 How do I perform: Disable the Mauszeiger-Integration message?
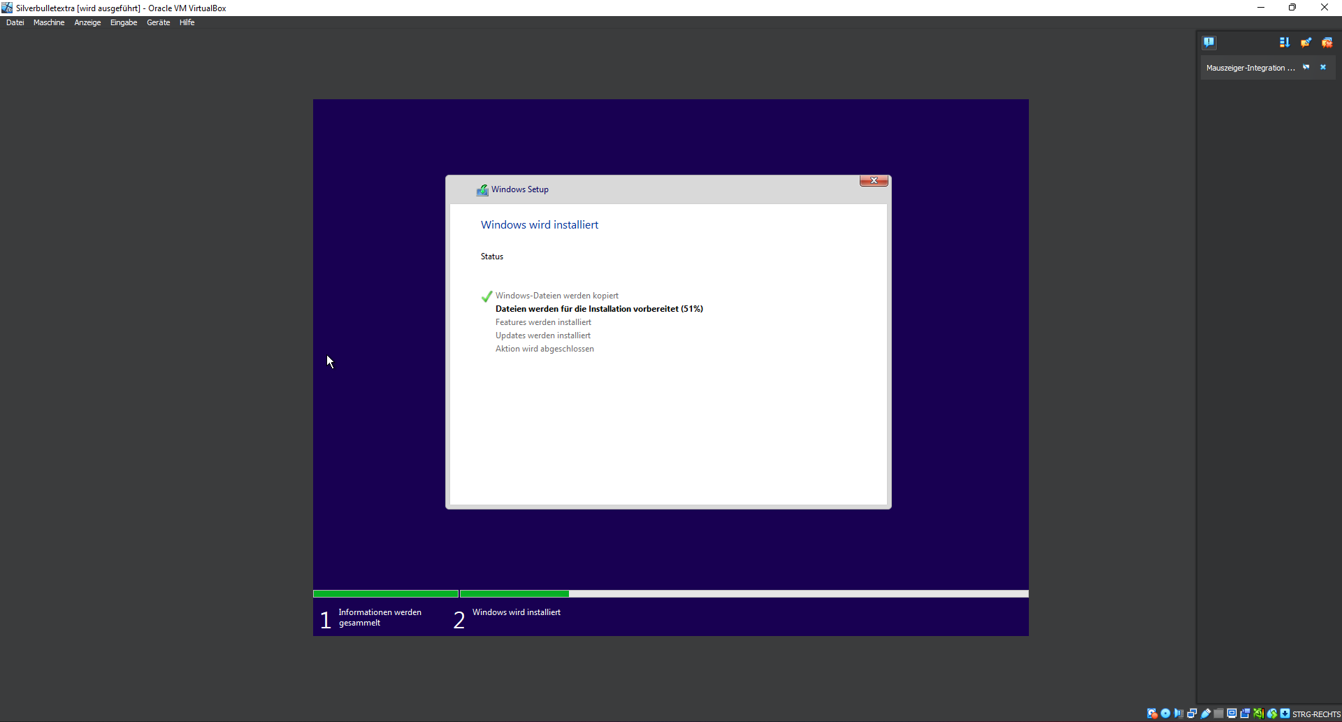[x=1306, y=68]
